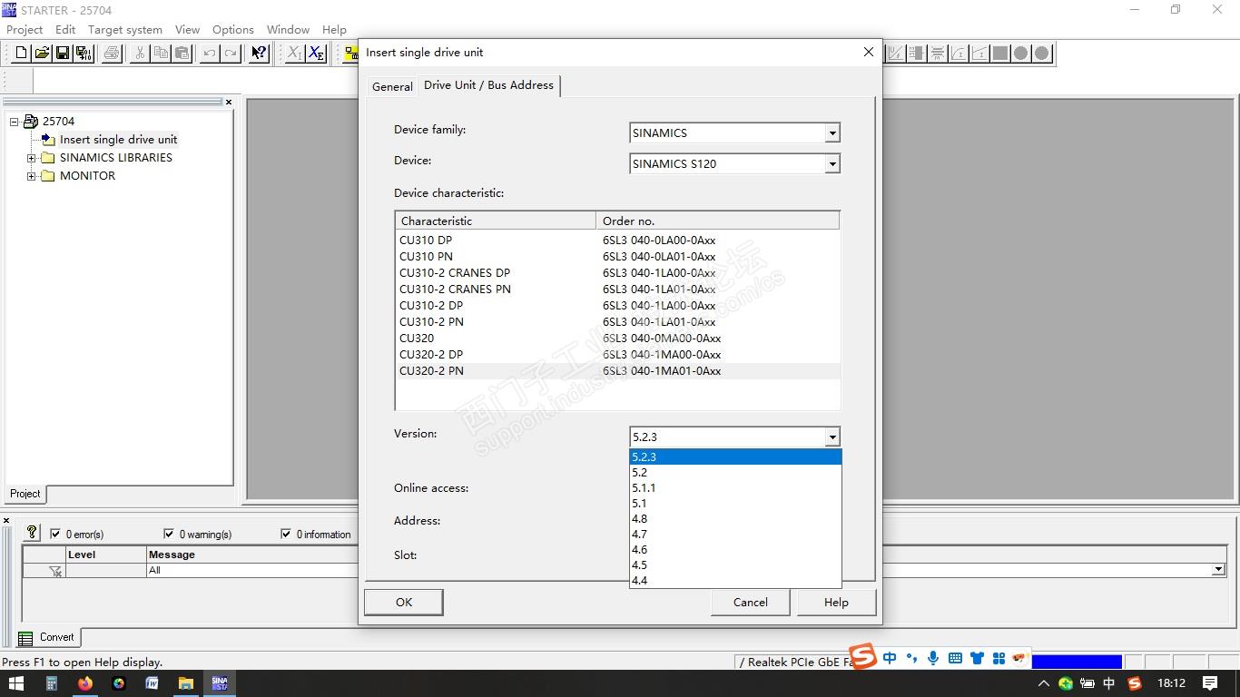Launch Firefox from the taskbar
Image resolution: width=1240 pixels, height=697 pixels.
click(x=85, y=683)
